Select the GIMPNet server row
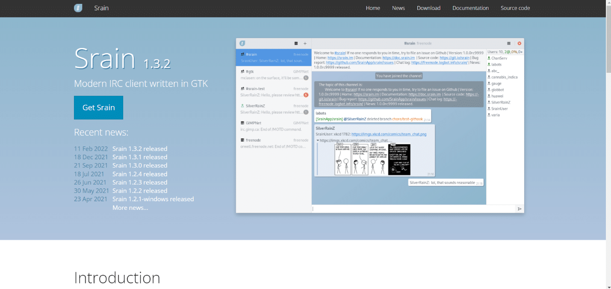This screenshot has height=289, width=611. click(x=274, y=126)
